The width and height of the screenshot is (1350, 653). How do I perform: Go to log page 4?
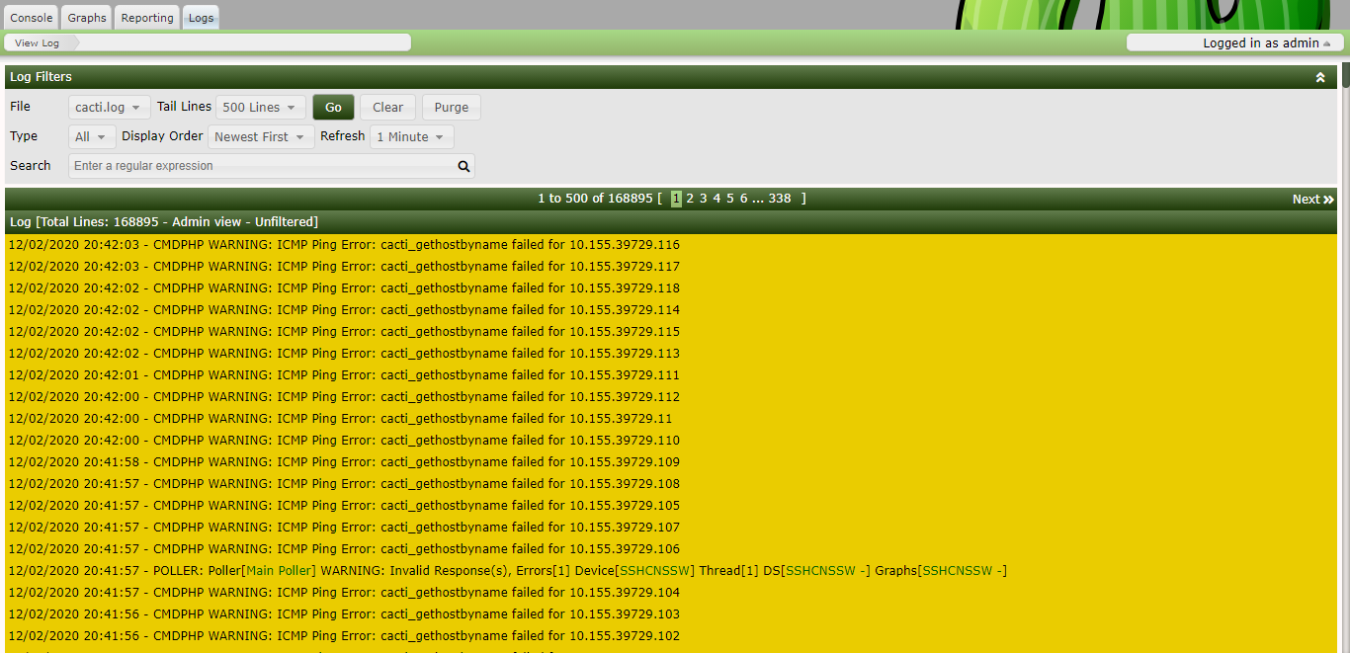717,199
